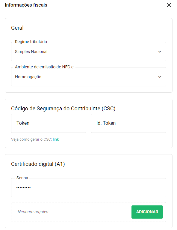Close the Informações fiscais dialog
177x230 pixels.
[x=169, y=5]
